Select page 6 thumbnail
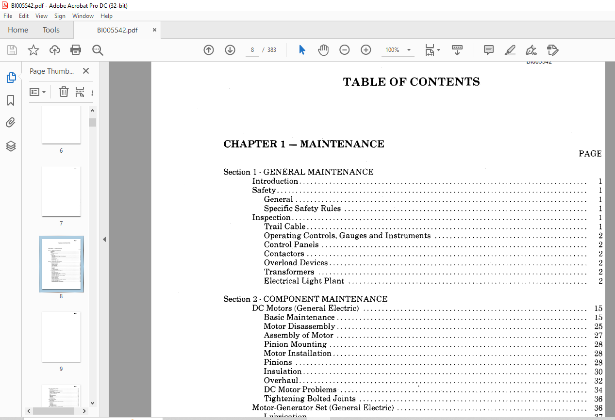This screenshot has width=615, height=420. pos(61,125)
